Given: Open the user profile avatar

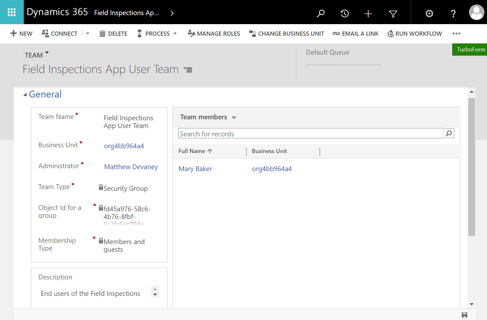Looking at the screenshot, I should click(476, 13).
